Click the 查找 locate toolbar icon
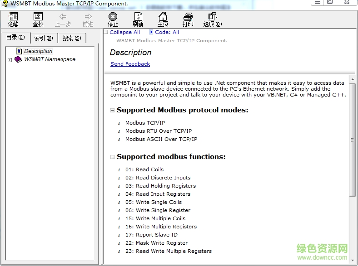Screen dimensions: 358x266 pyautogui.click(x=38, y=19)
